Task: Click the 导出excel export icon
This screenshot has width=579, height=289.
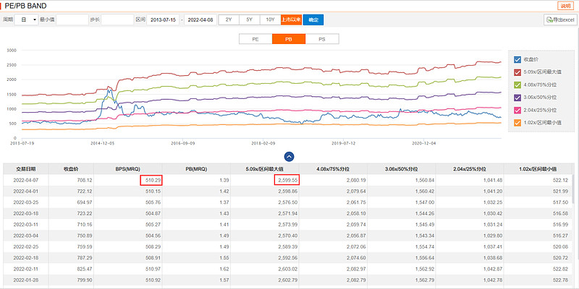Action: (x=550, y=20)
